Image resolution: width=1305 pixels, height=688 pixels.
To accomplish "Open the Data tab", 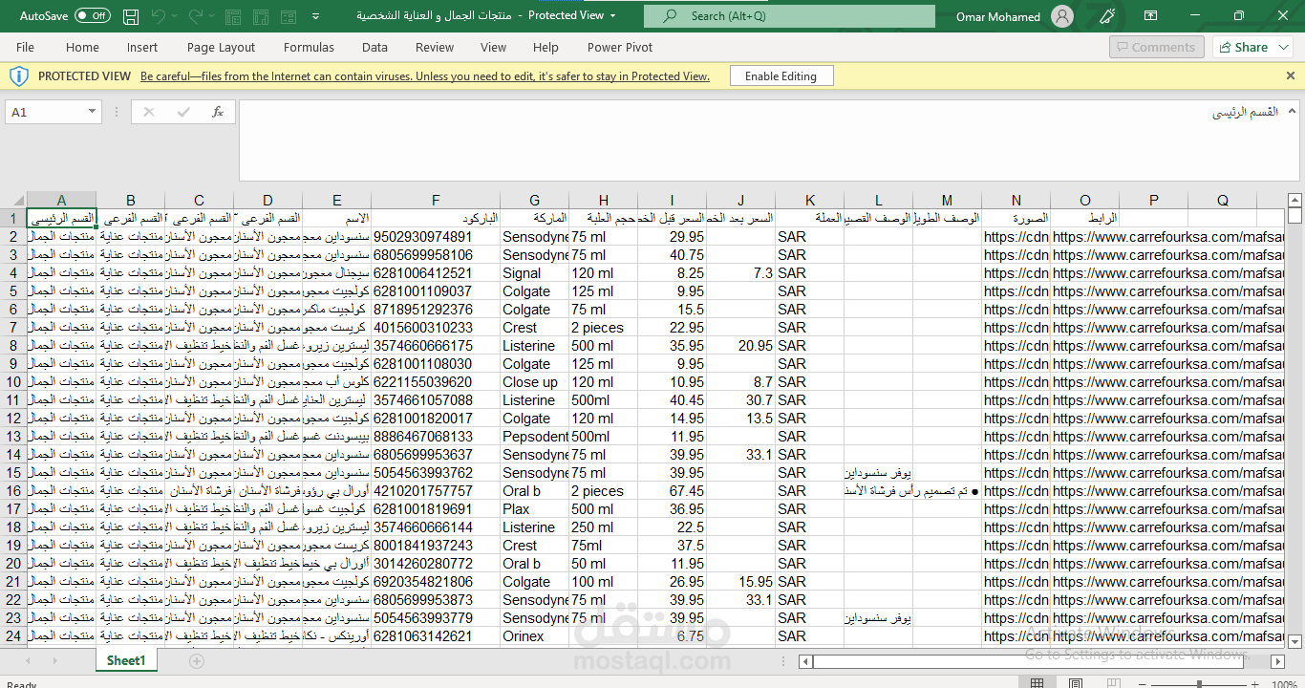I will point(374,47).
